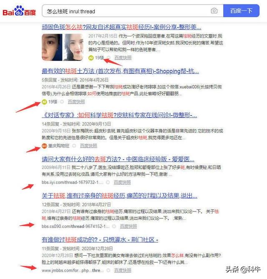The height and width of the screenshot is (279, 267).
Task: Click 百度快照 under the 重庆购物狂 result
Action: tap(88, 146)
